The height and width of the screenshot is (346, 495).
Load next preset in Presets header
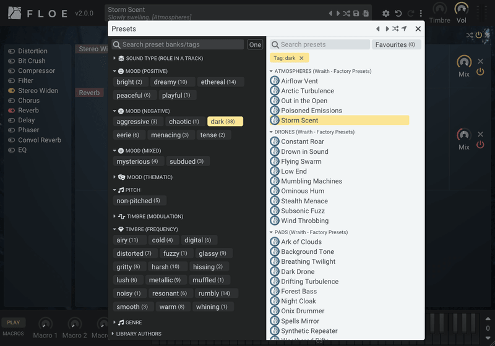[x=387, y=28]
